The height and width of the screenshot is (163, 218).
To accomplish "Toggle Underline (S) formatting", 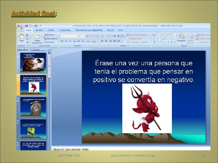I will (70, 41).
